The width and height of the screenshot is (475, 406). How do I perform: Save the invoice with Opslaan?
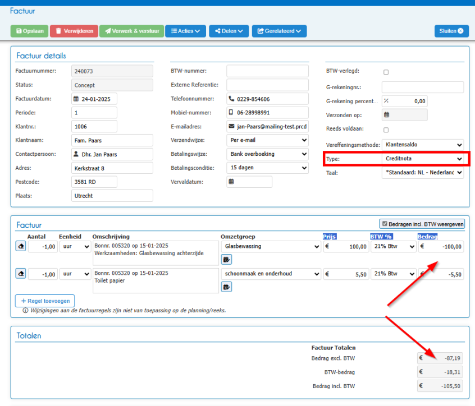(x=29, y=31)
